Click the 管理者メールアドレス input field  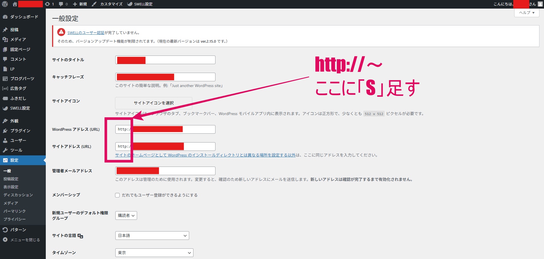[165, 171]
